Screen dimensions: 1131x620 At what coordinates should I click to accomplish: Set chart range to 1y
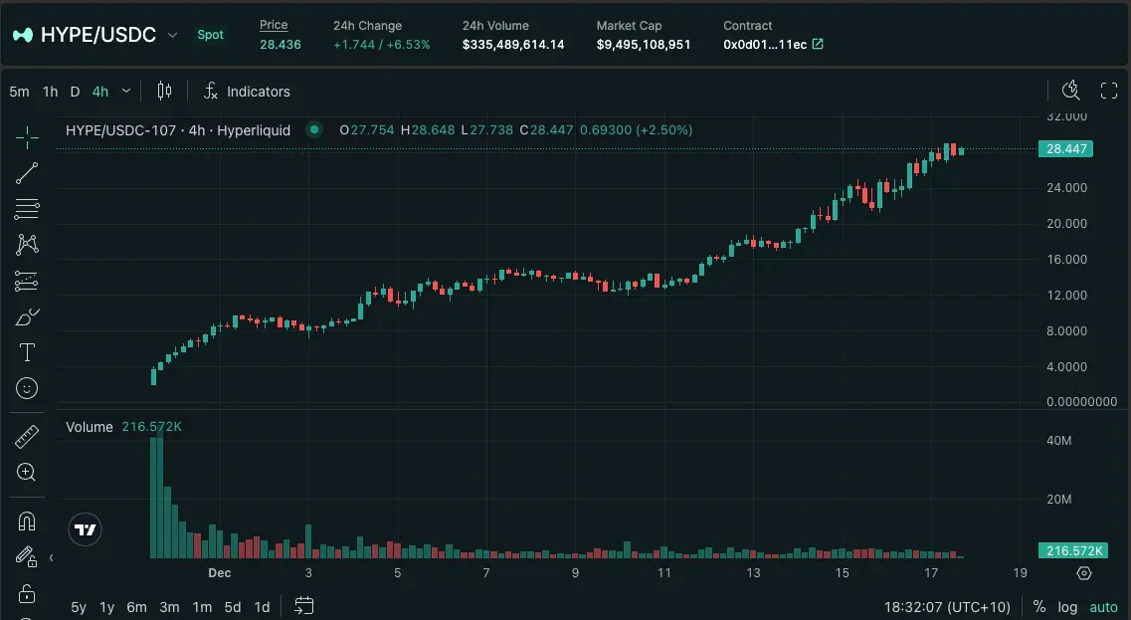[106, 607]
